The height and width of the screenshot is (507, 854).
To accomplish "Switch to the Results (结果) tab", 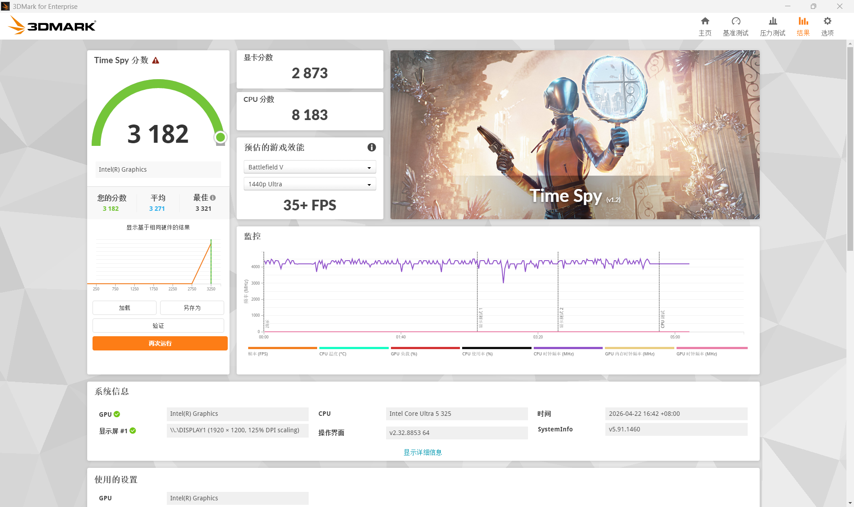I will 803,26.
